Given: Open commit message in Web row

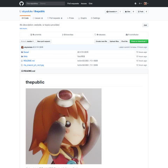Looking at the screenshot, I should tap(81, 56).
